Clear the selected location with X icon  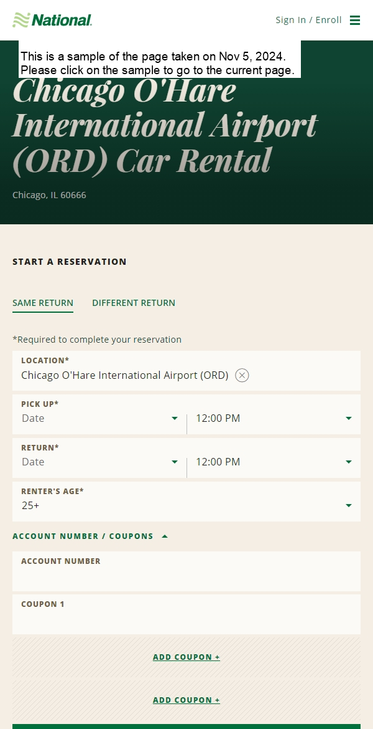pyautogui.click(x=242, y=375)
